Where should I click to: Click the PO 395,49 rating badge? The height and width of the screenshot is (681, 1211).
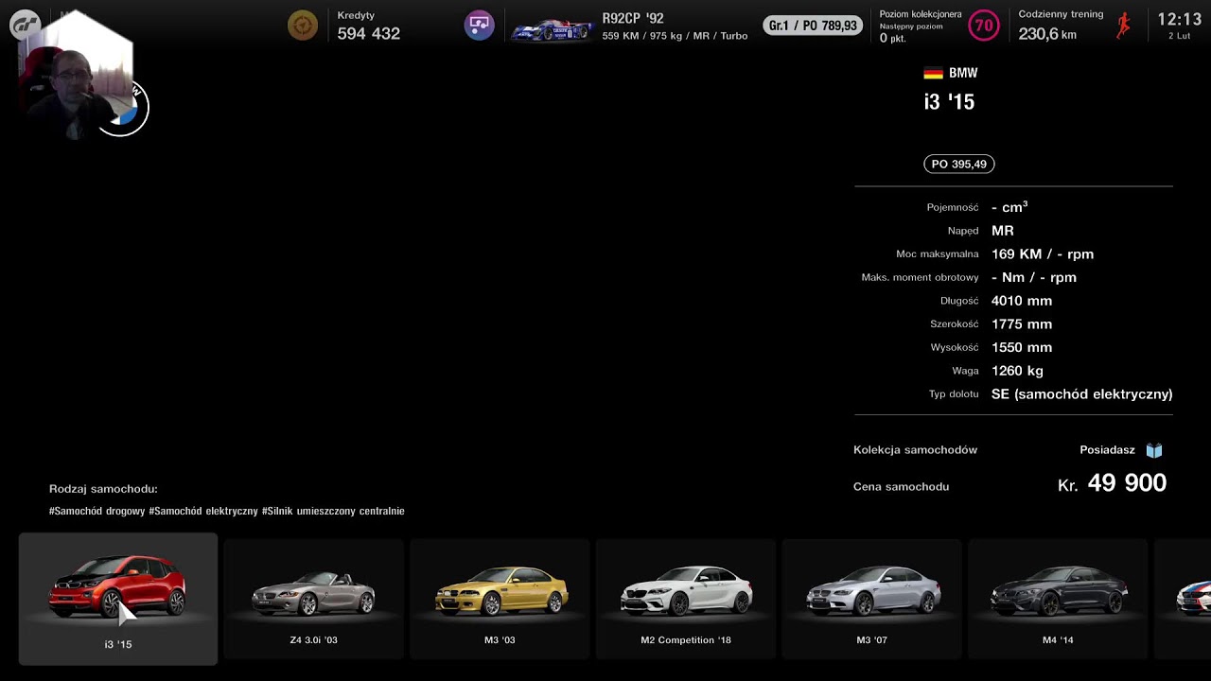point(958,164)
